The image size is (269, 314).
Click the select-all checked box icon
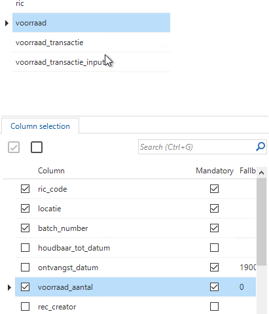[x=14, y=147]
